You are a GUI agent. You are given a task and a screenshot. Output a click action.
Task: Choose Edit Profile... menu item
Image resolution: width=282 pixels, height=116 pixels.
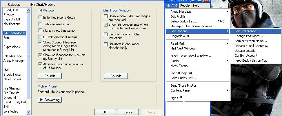pyautogui.click(x=198, y=16)
